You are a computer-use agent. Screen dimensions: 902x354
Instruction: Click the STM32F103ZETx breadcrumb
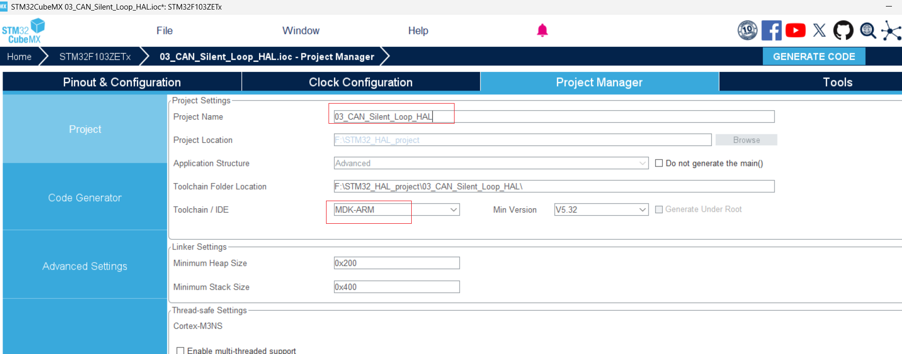[x=95, y=56]
